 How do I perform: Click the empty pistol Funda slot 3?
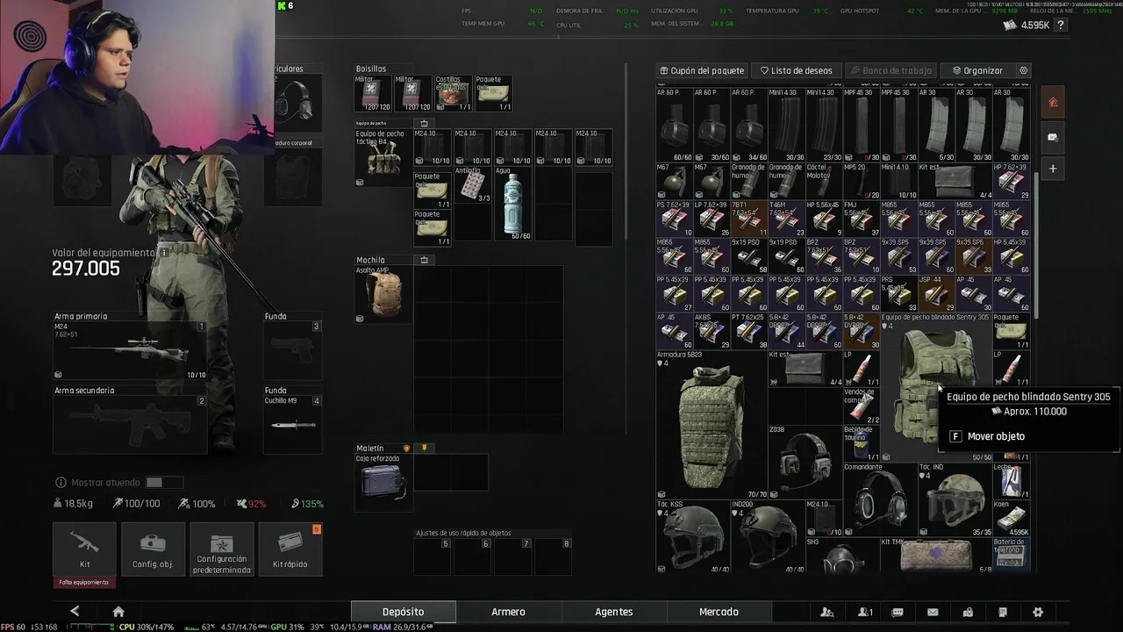pyautogui.click(x=293, y=350)
